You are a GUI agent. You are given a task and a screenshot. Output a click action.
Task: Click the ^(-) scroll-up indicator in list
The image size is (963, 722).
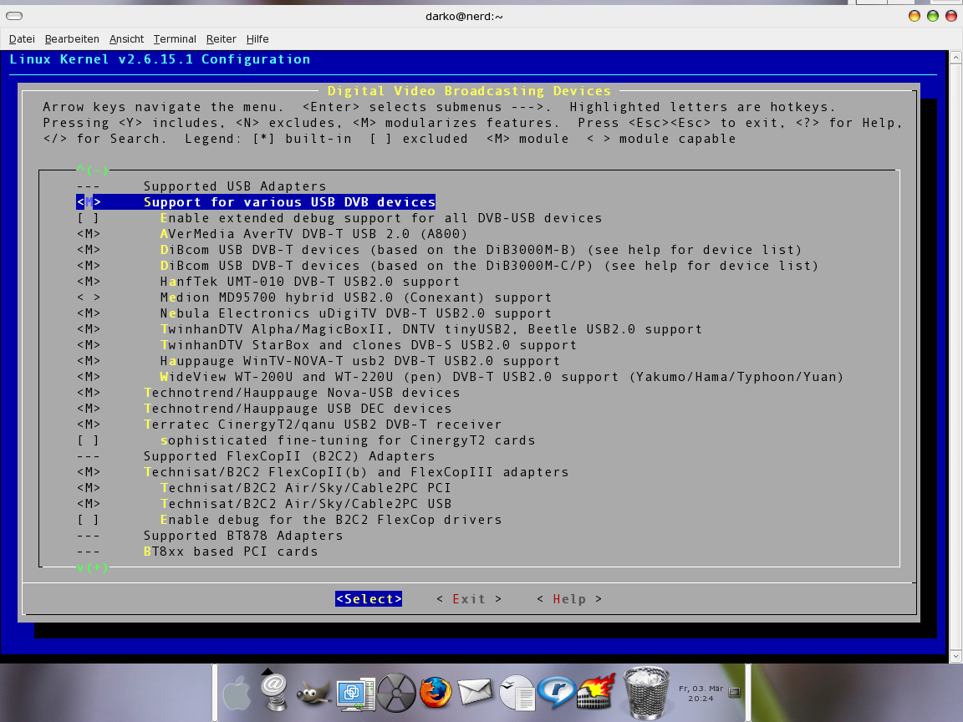(92, 170)
